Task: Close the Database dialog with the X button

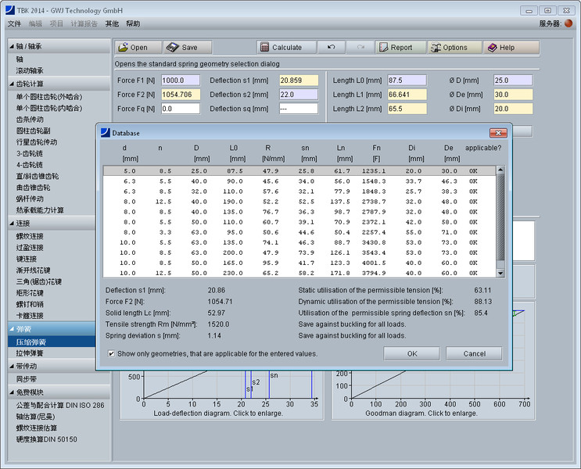Action: click(x=497, y=133)
